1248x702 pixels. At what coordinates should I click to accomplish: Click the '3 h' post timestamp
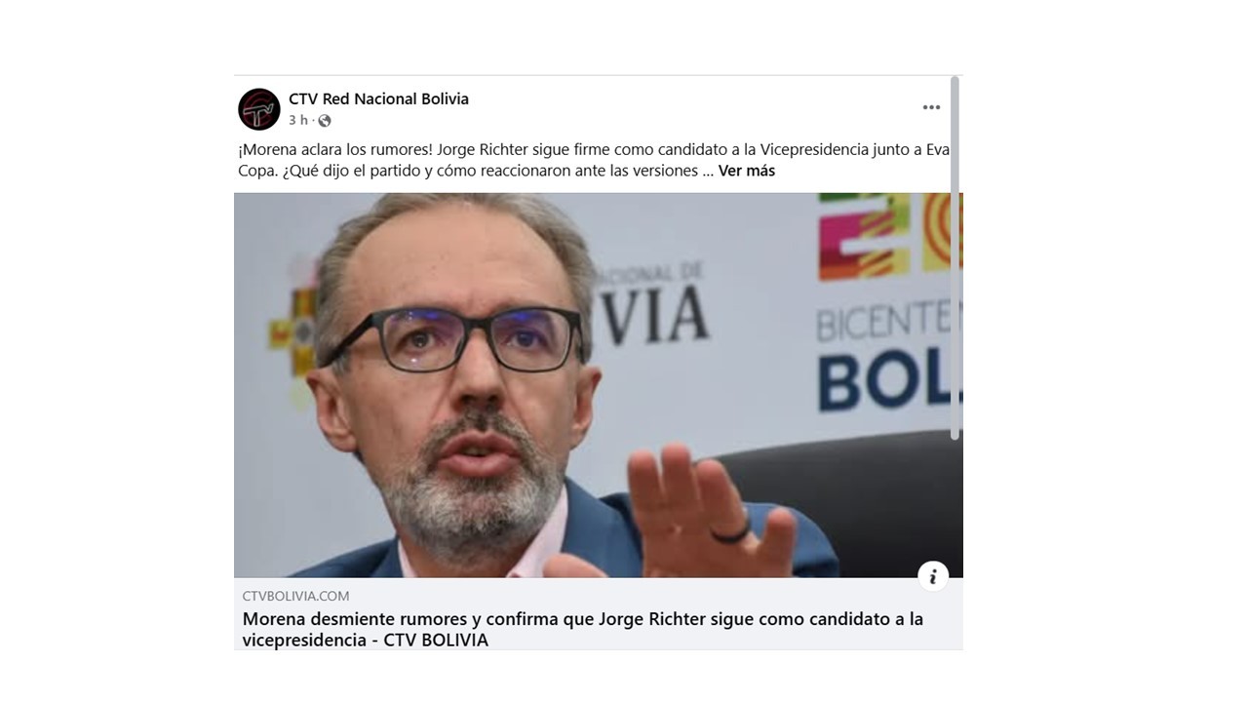(x=298, y=121)
